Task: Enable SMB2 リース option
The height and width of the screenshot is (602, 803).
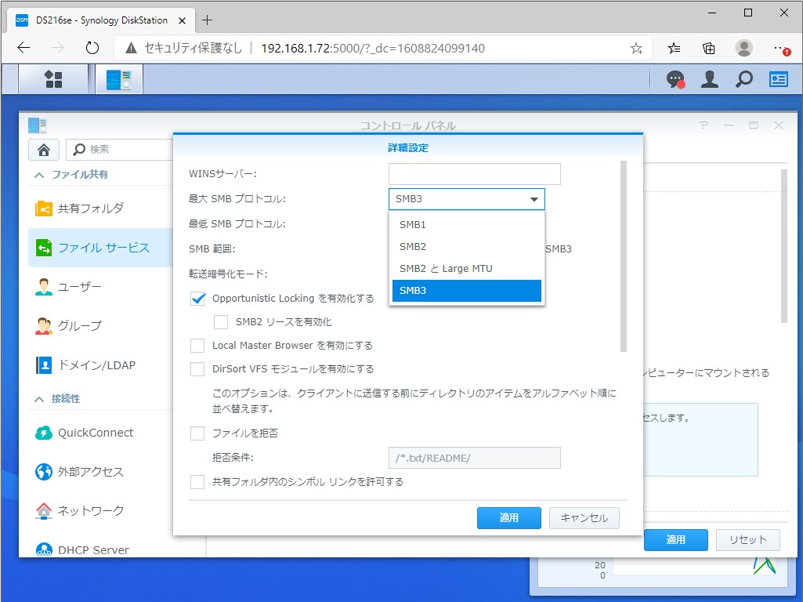Action: 222,322
